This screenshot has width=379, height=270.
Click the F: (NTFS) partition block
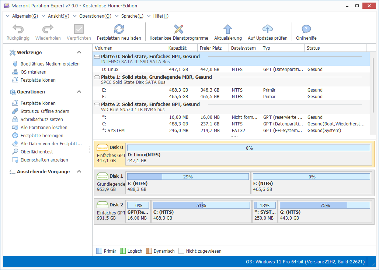tap(311, 183)
